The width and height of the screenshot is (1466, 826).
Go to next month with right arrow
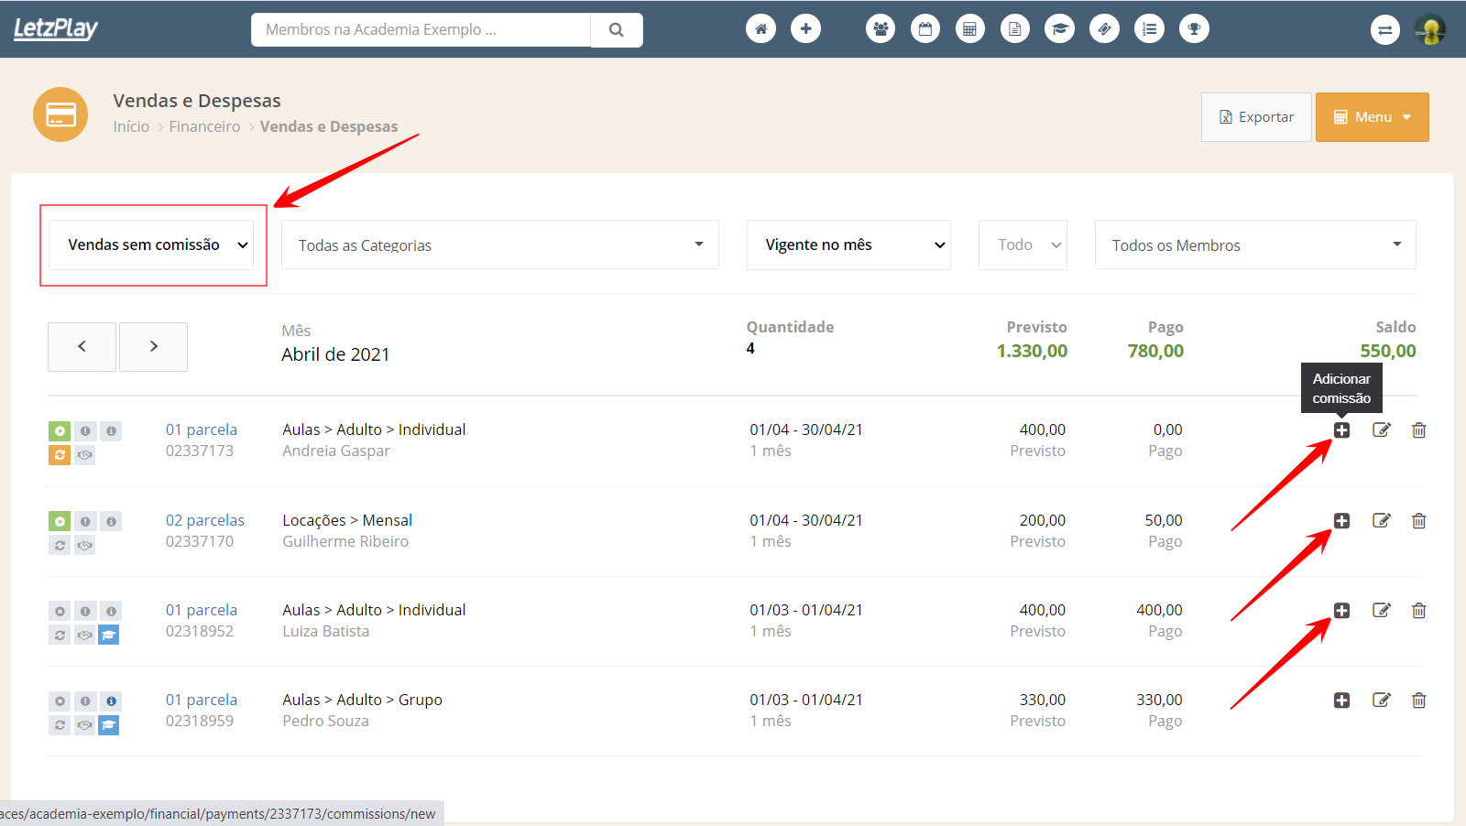(153, 346)
